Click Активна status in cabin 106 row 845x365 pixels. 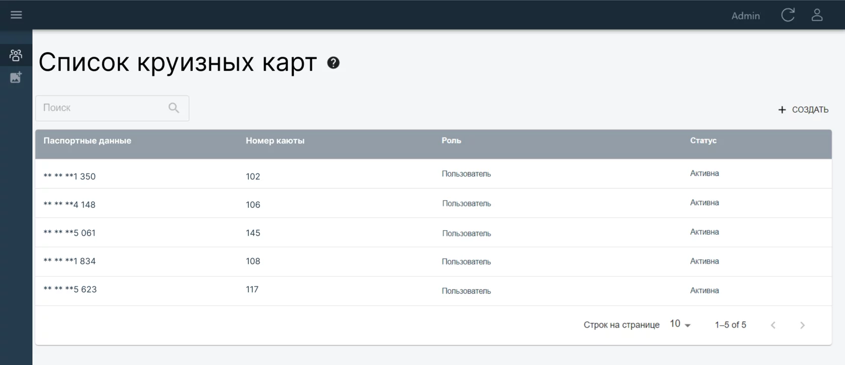(704, 203)
